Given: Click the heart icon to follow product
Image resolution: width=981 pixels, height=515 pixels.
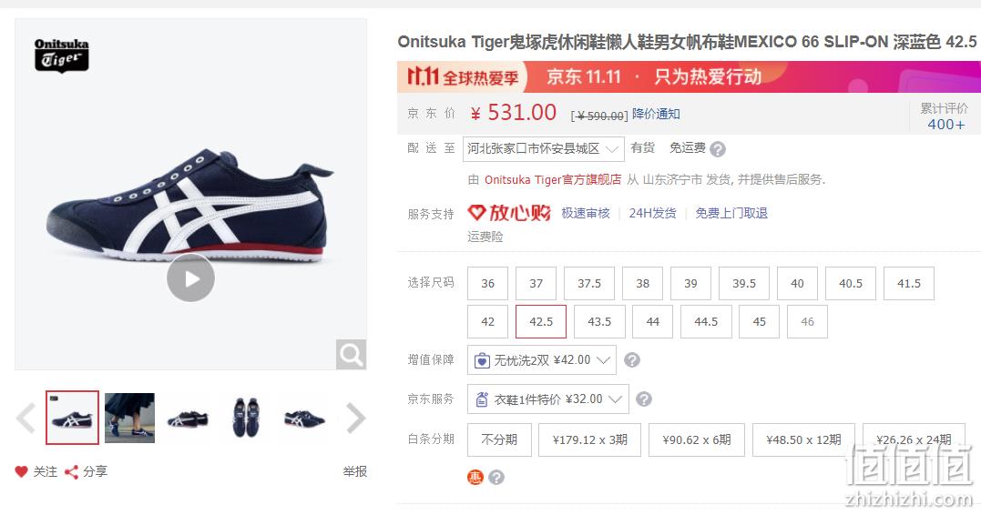Looking at the screenshot, I should [21, 471].
